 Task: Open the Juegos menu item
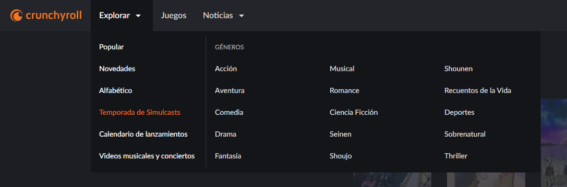click(174, 16)
